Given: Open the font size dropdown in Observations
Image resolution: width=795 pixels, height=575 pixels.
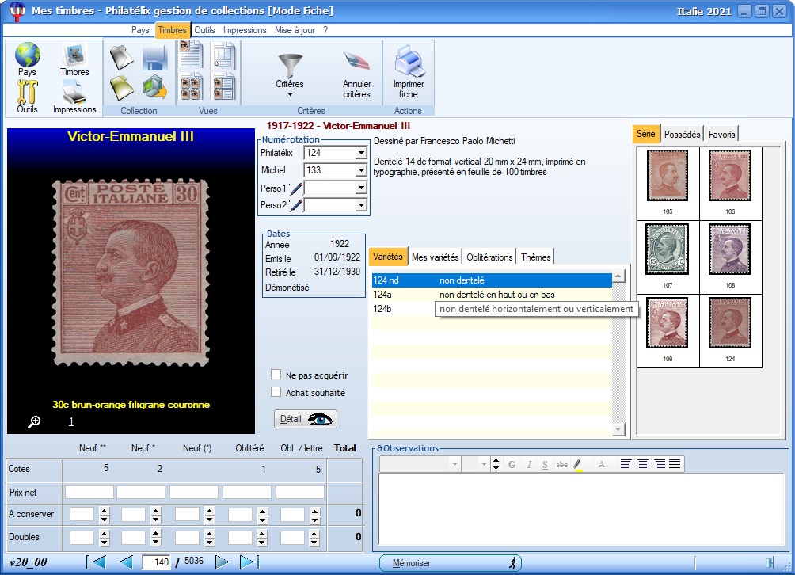Looking at the screenshot, I should pos(484,464).
